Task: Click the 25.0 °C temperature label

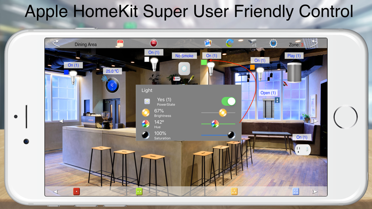Action: [112, 71]
